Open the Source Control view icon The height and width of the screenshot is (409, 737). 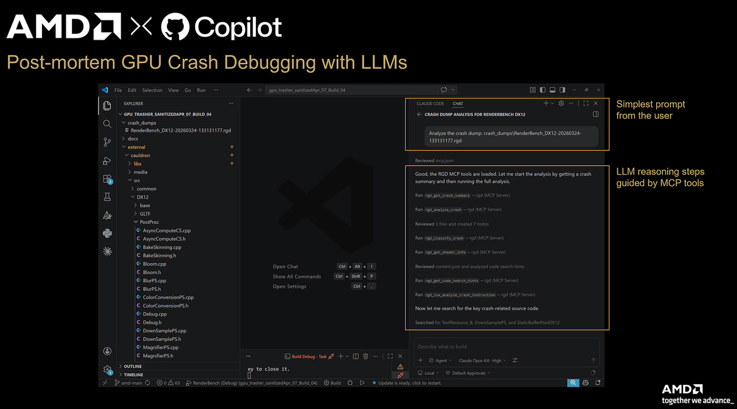tap(107, 142)
